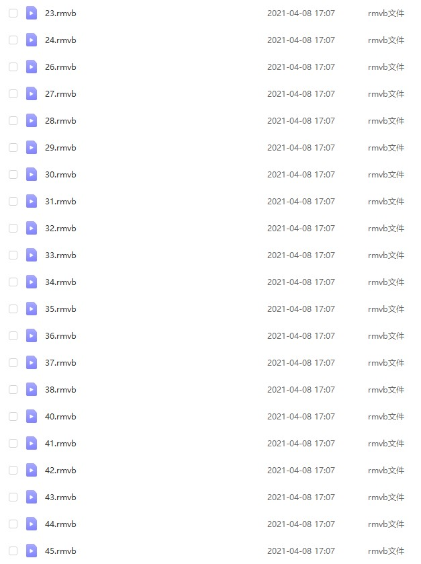Click the video icon beside 35.rmvb
Image resolution: width=421 pixels, height=564 pixels.
[32, 309]
